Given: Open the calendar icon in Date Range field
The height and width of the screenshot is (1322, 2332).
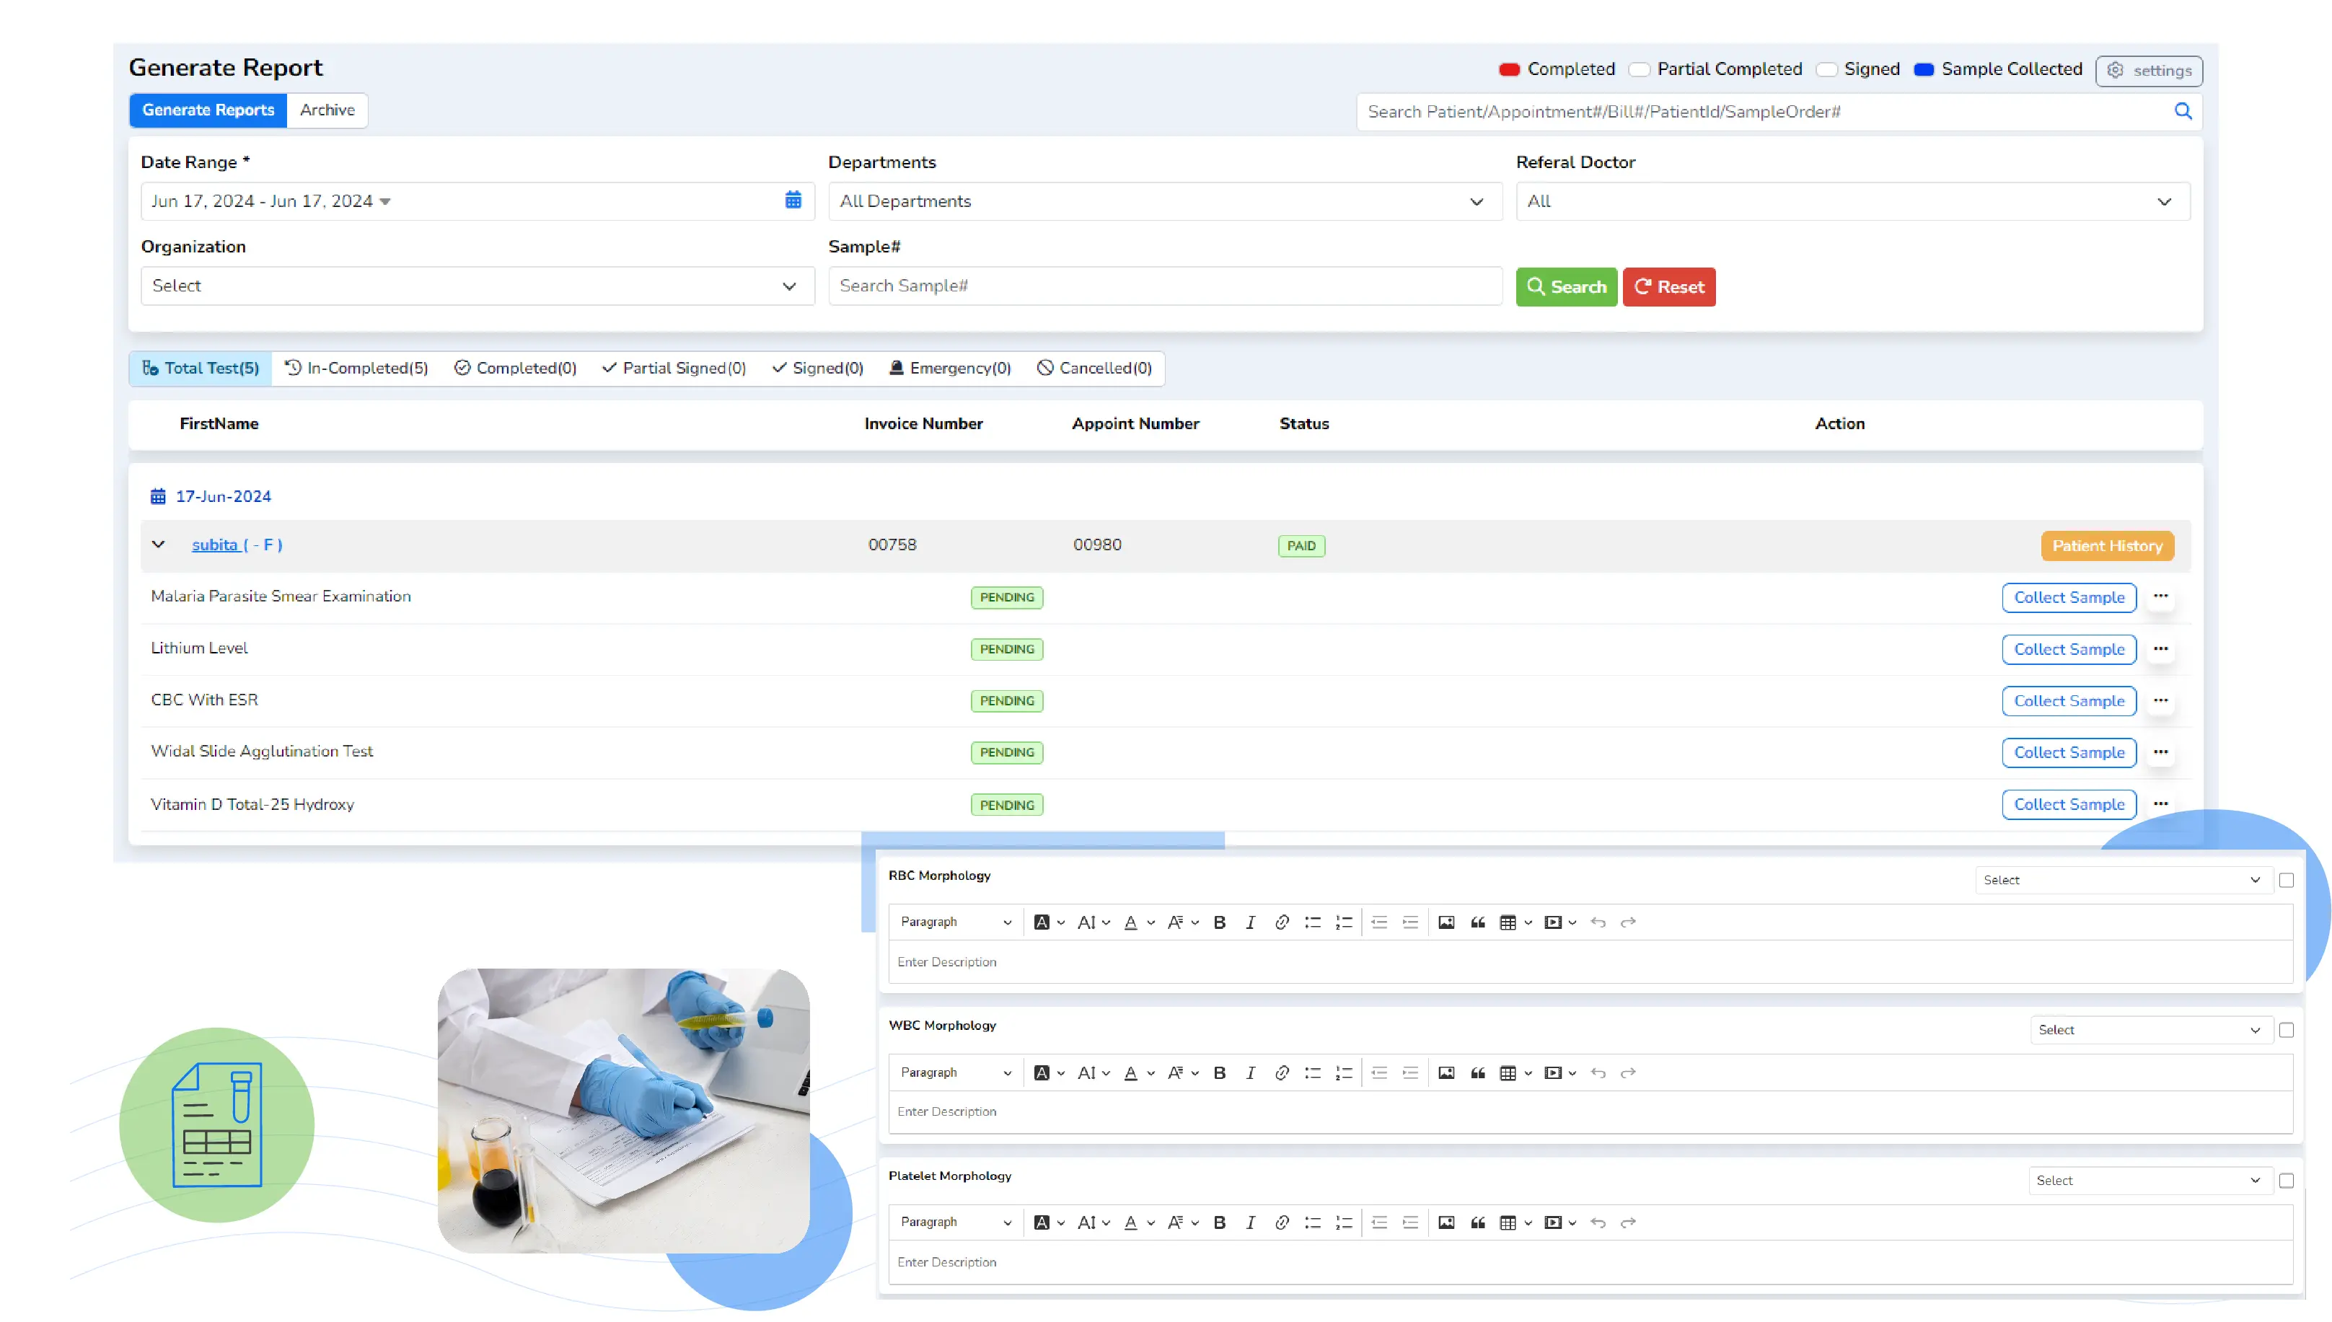Looking at the screenshot, I should coord(793,200).
